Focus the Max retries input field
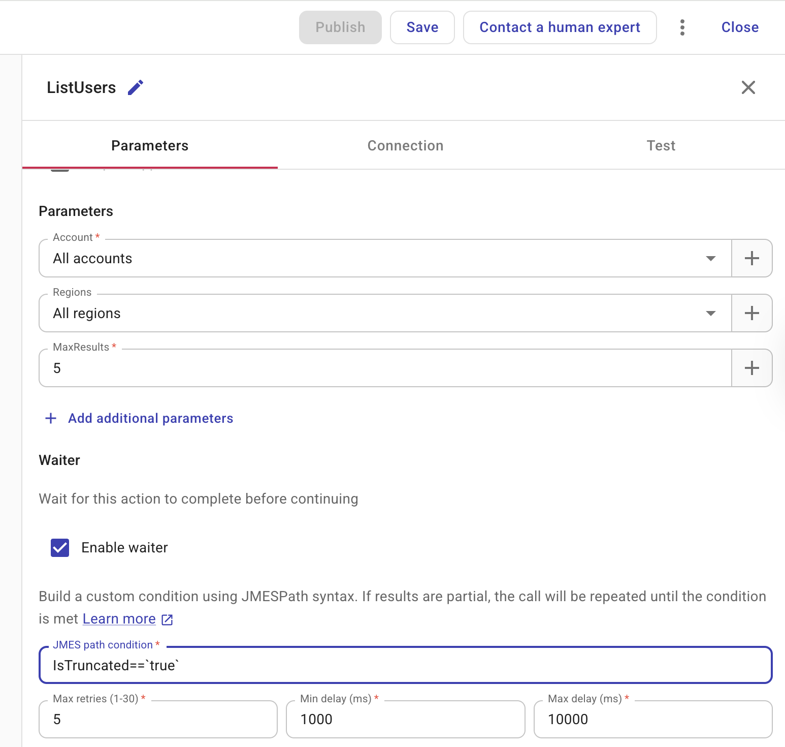 pos(158,720)
